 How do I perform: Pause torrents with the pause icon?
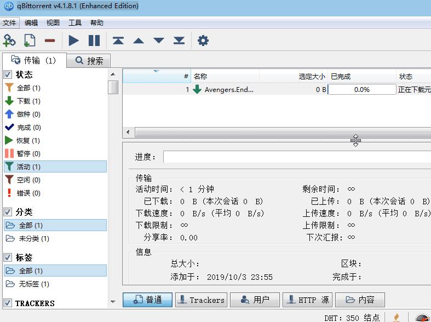(x=94, y=41)
